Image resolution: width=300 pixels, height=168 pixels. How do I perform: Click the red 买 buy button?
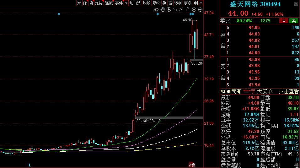284,21
